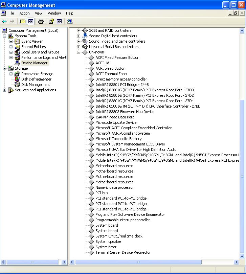Restore the inner MMC child window

coord(236,13)
